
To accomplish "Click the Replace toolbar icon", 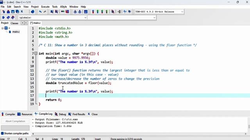I will (56, 12).
